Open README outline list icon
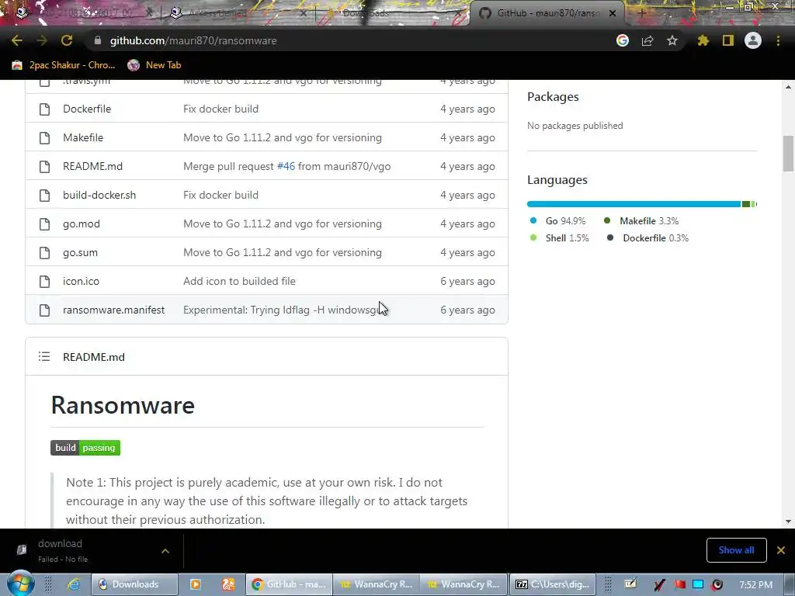Screen dimensions: 795x596 click(44, 357)
